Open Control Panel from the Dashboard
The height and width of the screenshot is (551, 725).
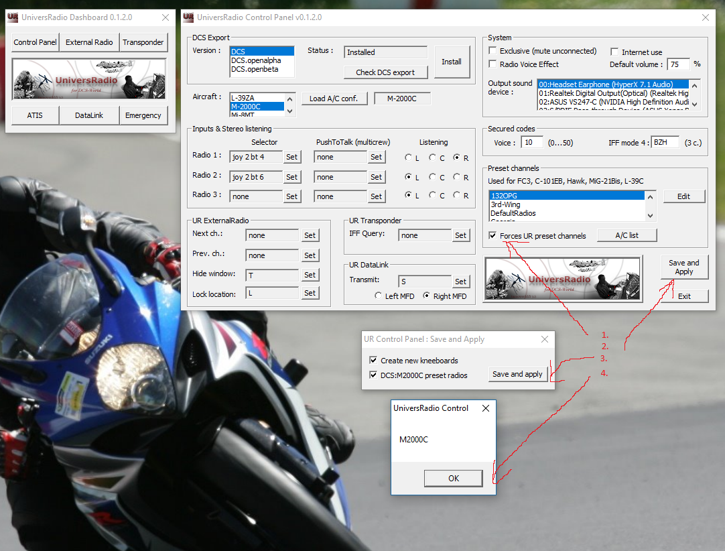click(35, 42)
